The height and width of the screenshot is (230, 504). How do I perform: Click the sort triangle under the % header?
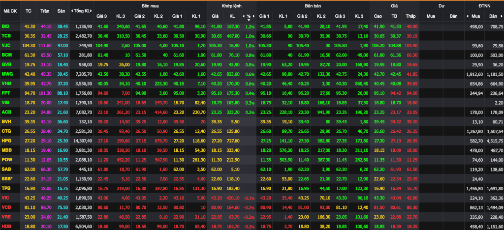tap(249, 20)
